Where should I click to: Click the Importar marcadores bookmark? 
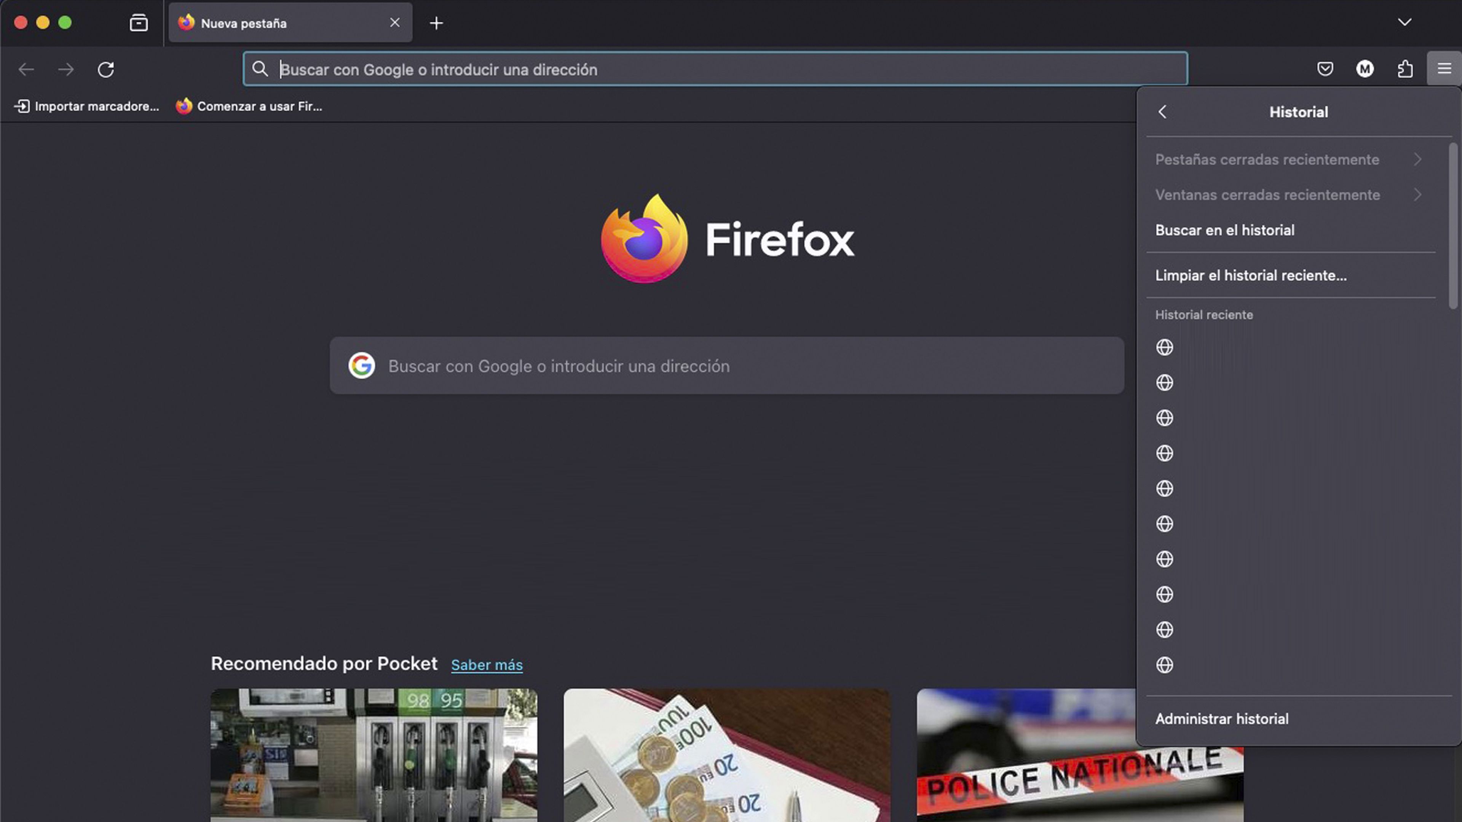[x=86, y=106]
